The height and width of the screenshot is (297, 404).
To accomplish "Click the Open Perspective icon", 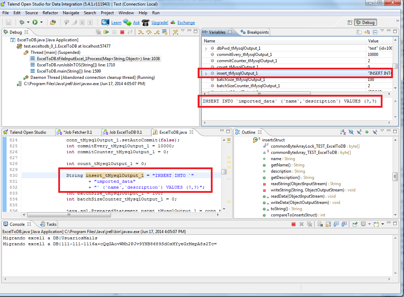I will pos(350,23).
